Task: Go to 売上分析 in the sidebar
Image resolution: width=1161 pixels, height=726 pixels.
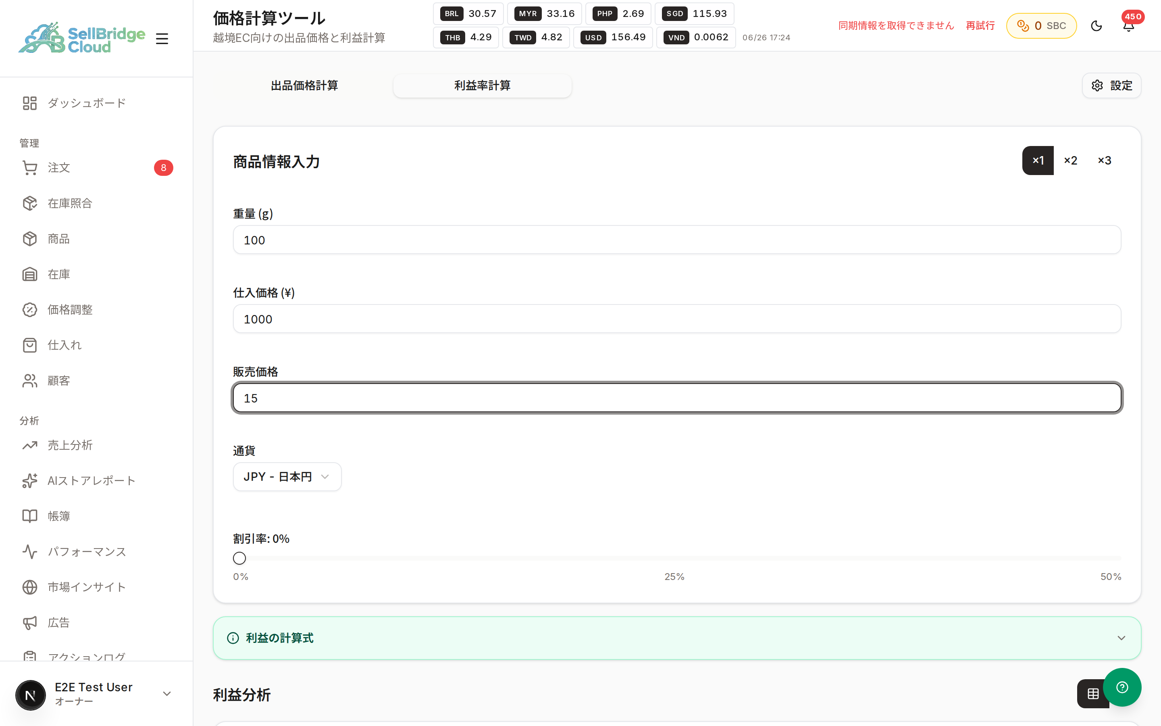Action: (x=96, y=445)
